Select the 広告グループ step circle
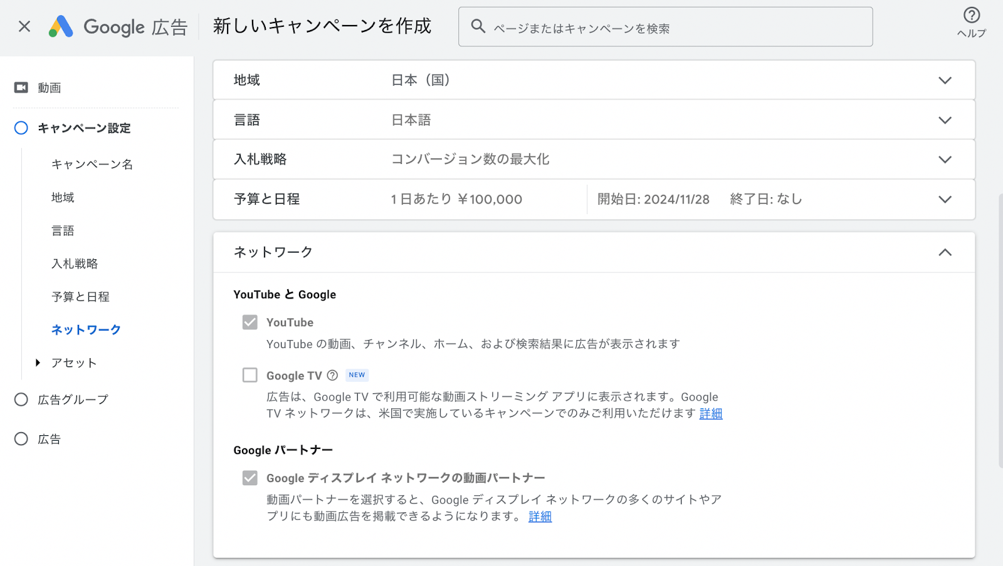Screen dimensions: 1003x566 tap(21, 399)
